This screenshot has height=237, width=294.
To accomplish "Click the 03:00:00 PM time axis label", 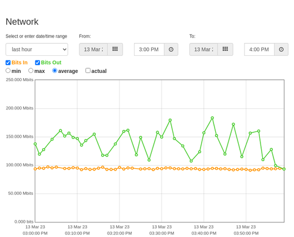I will coord(35,233).
